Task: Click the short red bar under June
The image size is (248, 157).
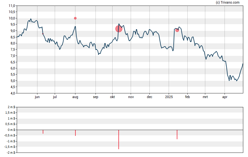Action: 43,132
